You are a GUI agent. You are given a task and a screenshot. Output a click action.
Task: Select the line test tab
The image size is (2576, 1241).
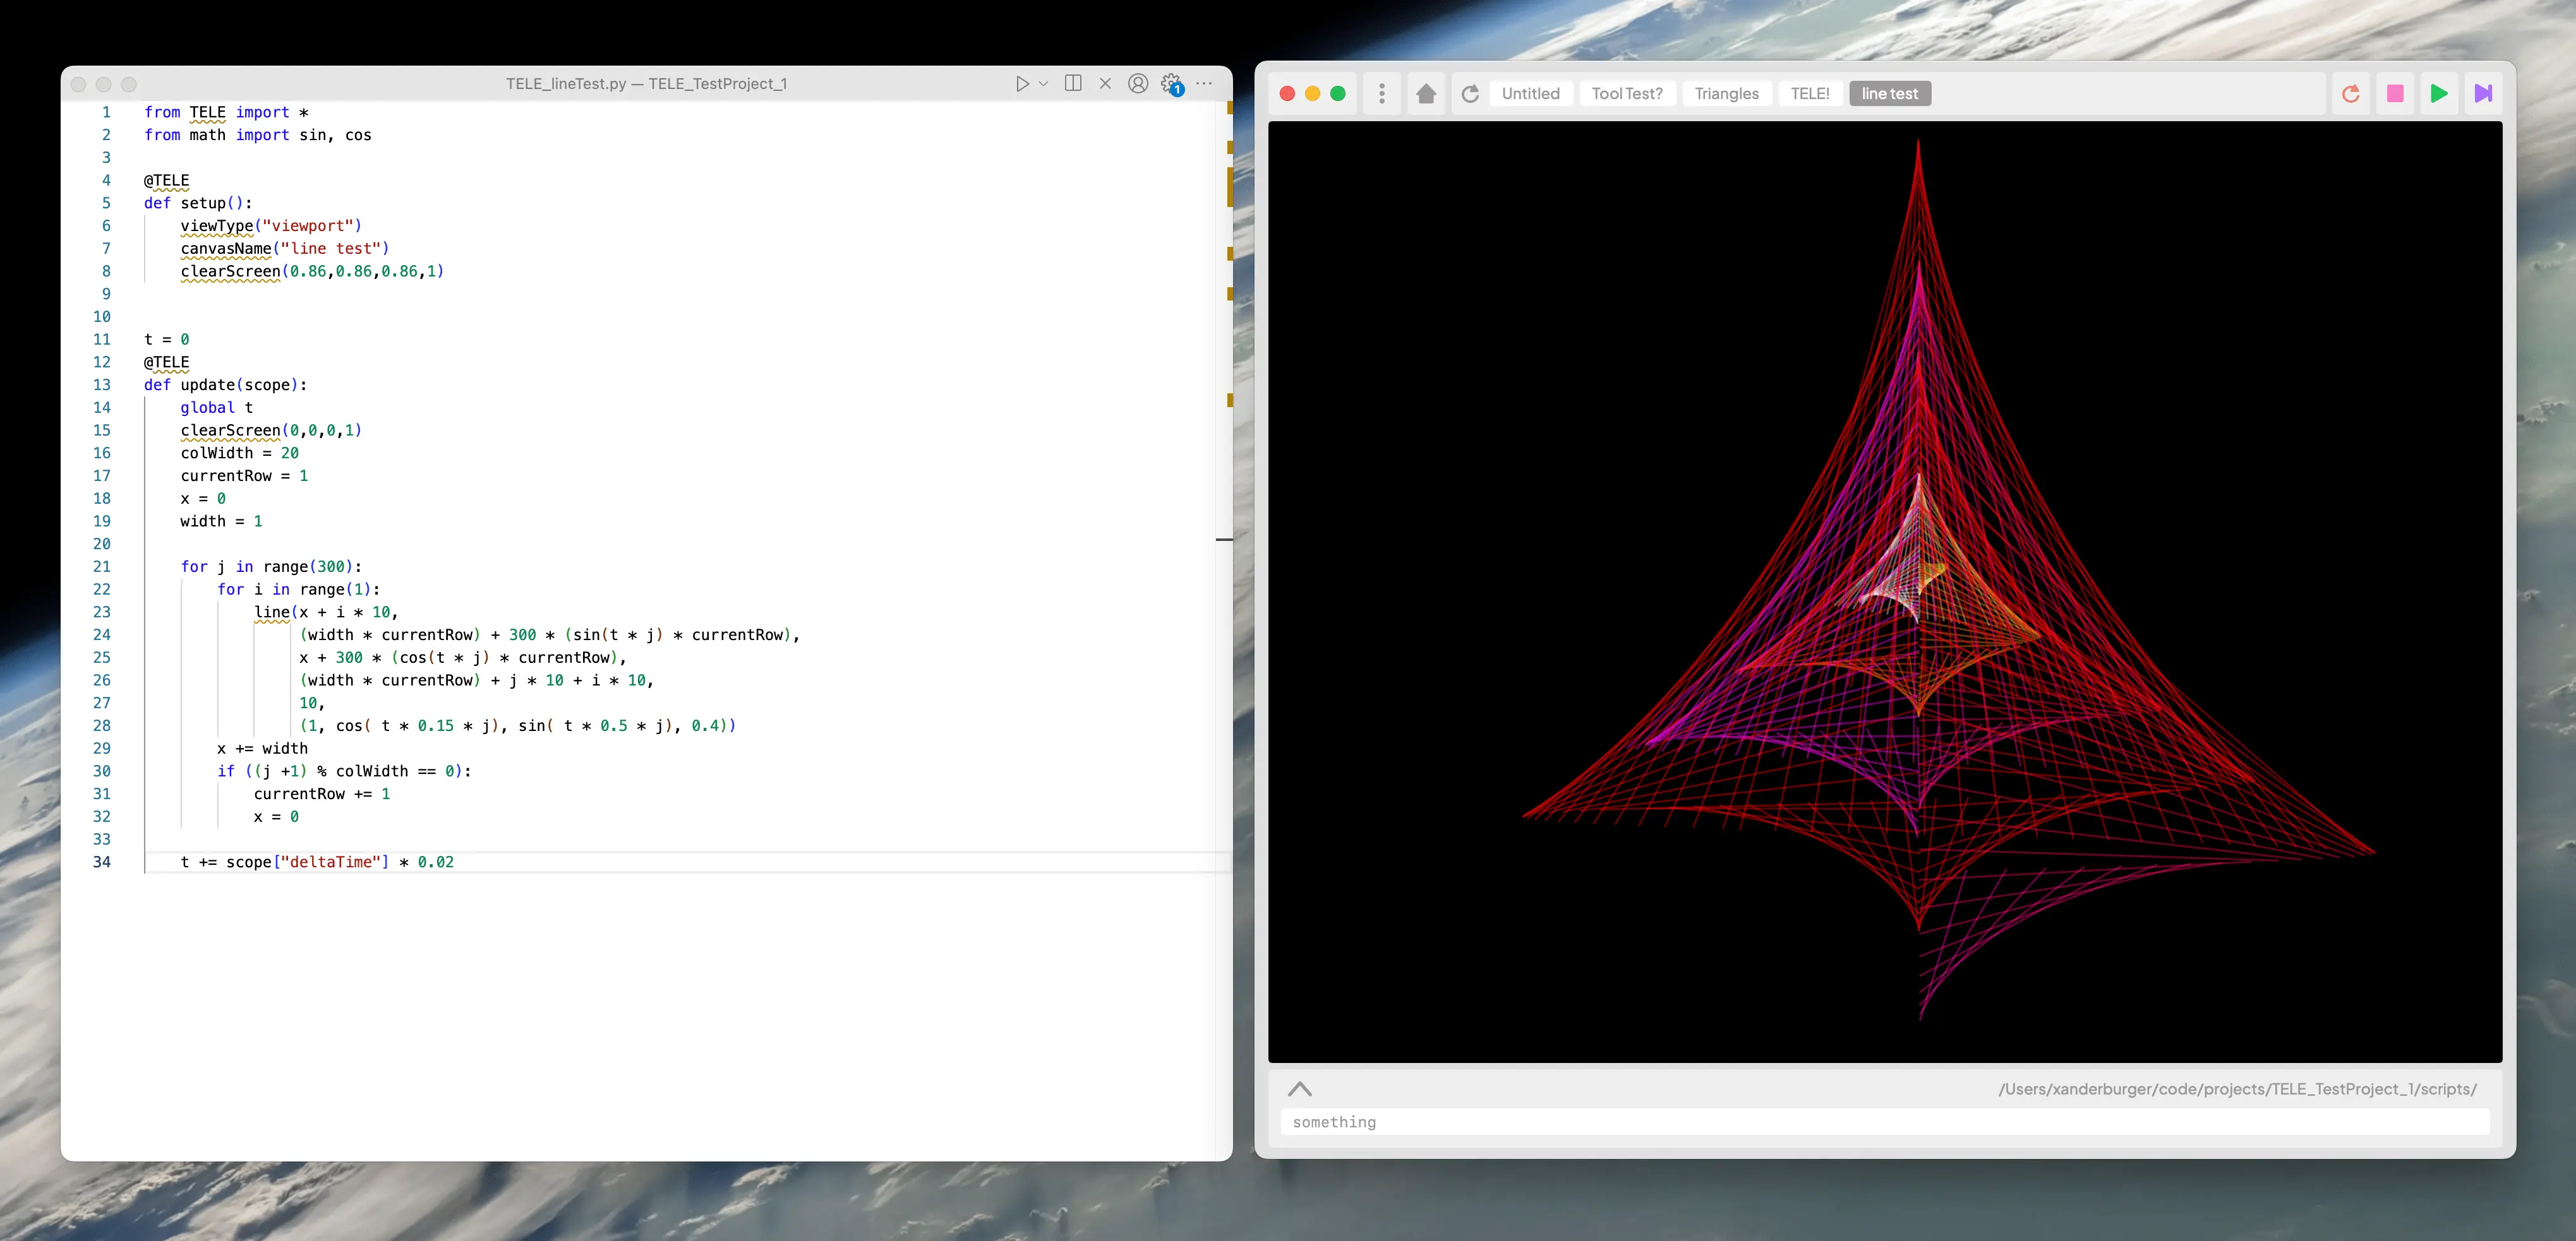click(x=1889, y=94)
